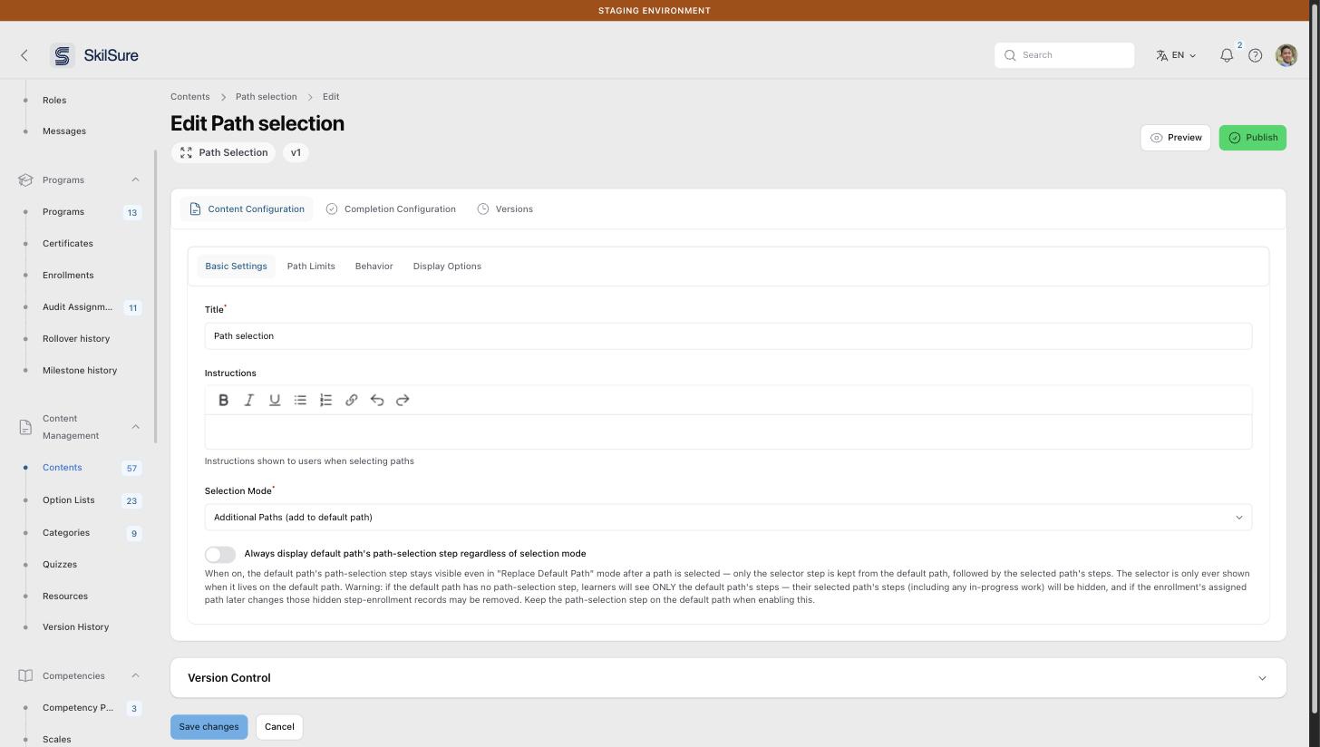Open Certificates in the sidebar
Image resolution: width=1320 pixels, height=747 pixels.
tap(68, 244)
